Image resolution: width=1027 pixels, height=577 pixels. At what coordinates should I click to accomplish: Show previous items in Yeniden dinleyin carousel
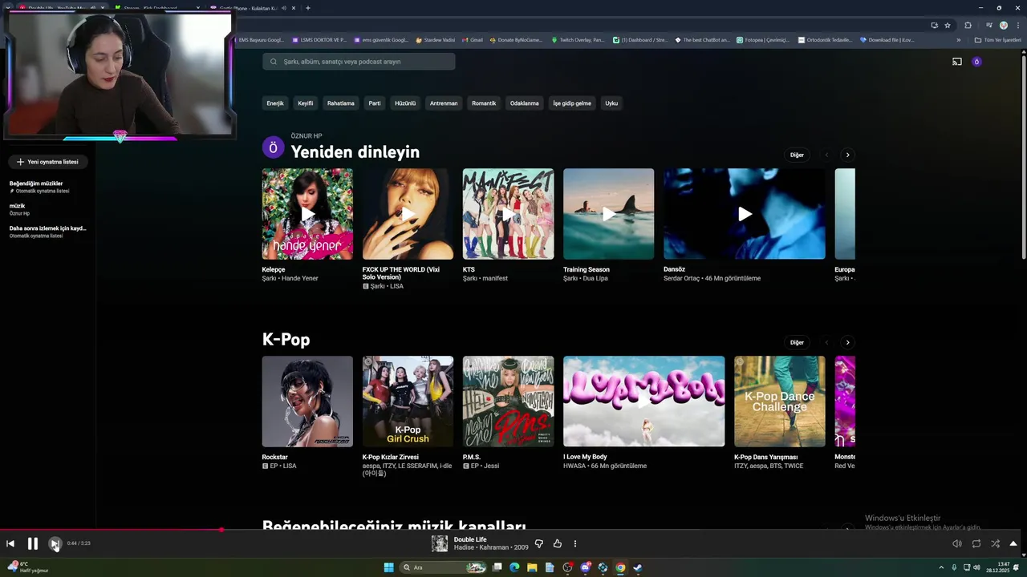[x=826, y=155]
